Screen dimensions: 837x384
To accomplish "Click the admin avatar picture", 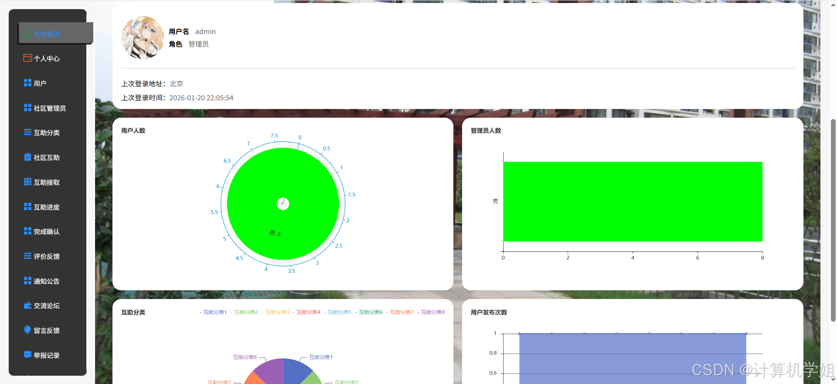I will (x=143, y=38).
